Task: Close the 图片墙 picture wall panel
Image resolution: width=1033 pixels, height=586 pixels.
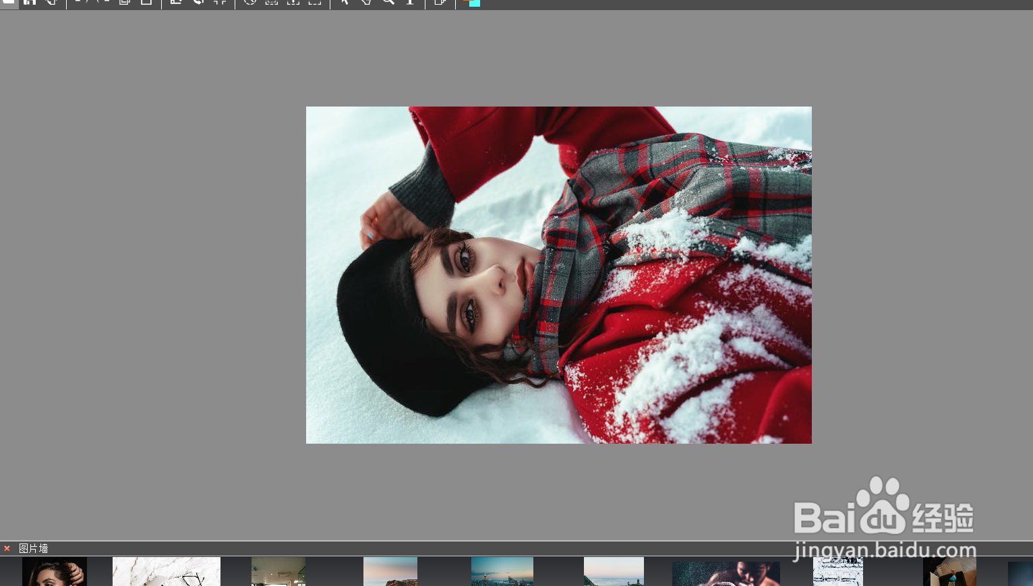Action: point(7,548)
